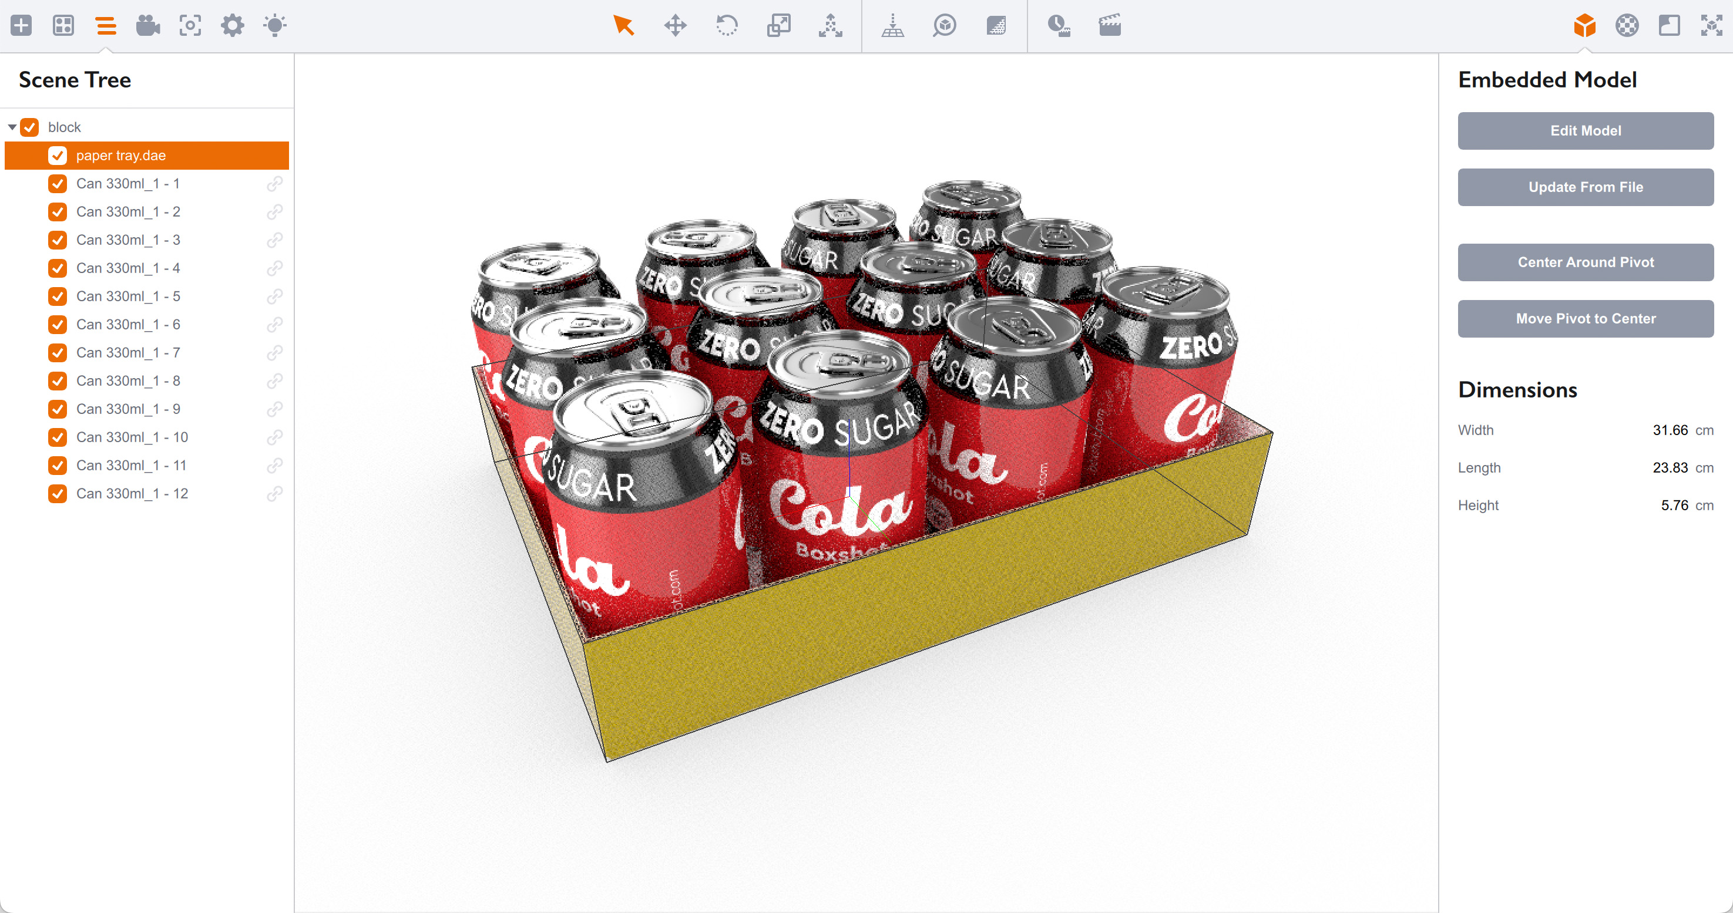Image resolution: width=1733 pixels, height=913 pixels.
Task: Disable the block group checkbox
Action: point(29,127)
